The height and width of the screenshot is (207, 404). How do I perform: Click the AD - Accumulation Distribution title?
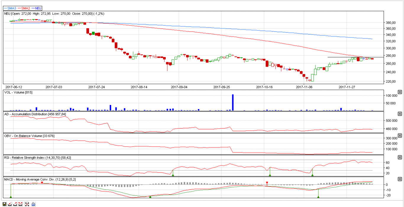pos(35,114)
